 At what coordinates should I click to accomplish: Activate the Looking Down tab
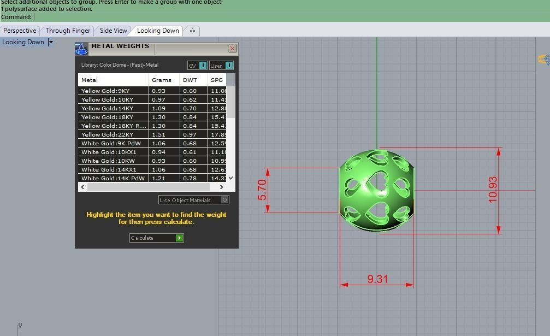[x=158, y=31]
